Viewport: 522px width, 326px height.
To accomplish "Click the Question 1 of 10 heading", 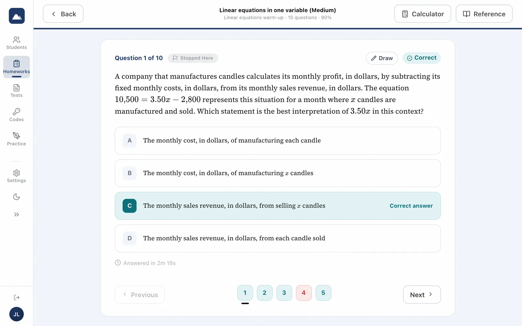I will [139, 58].
